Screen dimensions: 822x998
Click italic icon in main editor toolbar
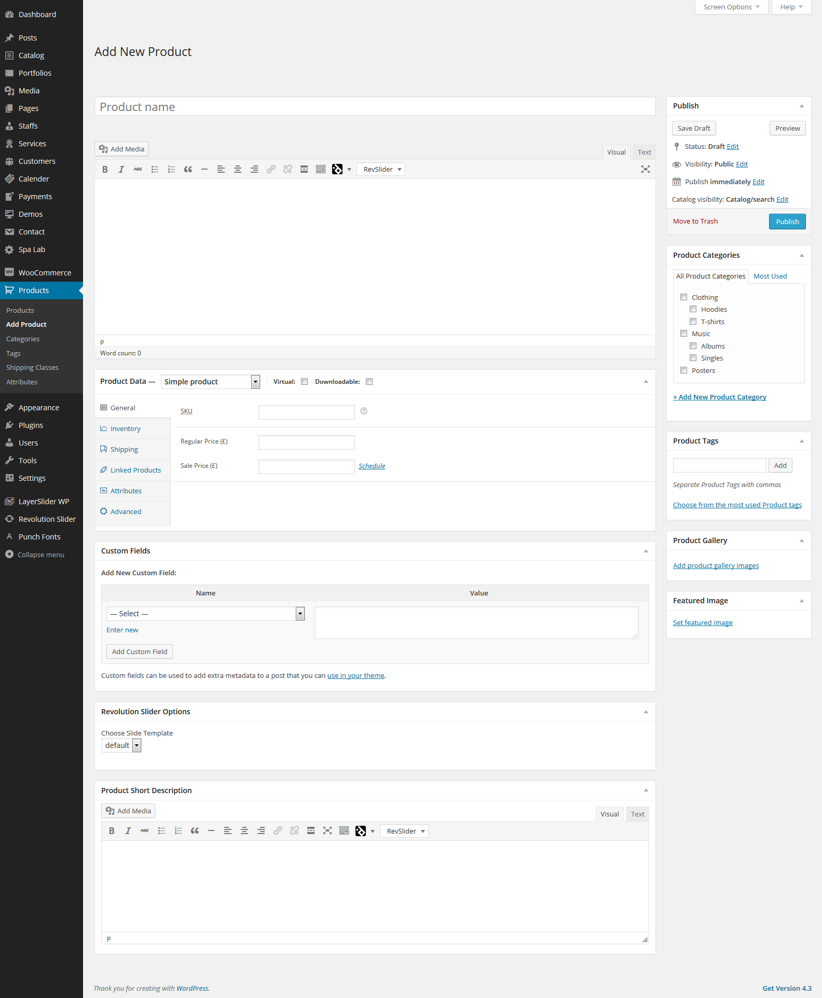point(121,170)
